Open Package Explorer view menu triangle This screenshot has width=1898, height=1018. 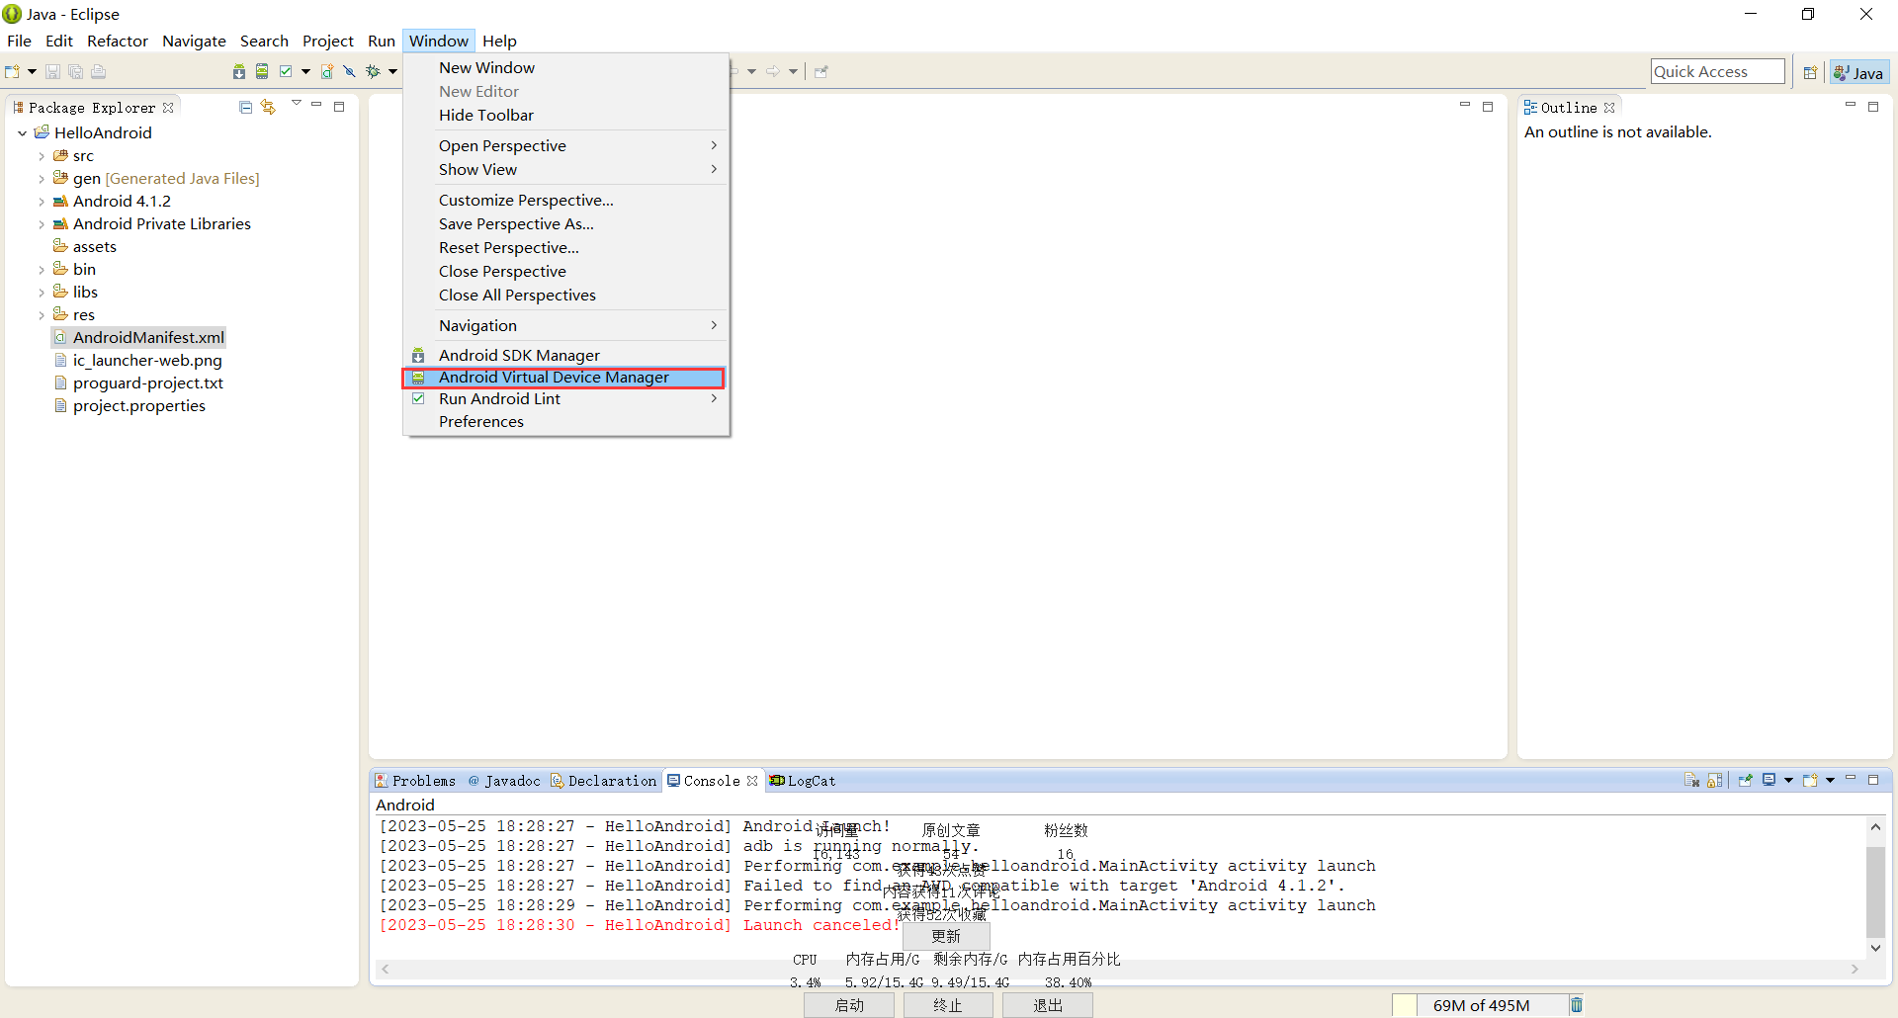296,103
